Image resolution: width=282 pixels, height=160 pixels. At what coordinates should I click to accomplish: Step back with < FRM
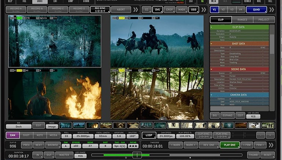247,145
